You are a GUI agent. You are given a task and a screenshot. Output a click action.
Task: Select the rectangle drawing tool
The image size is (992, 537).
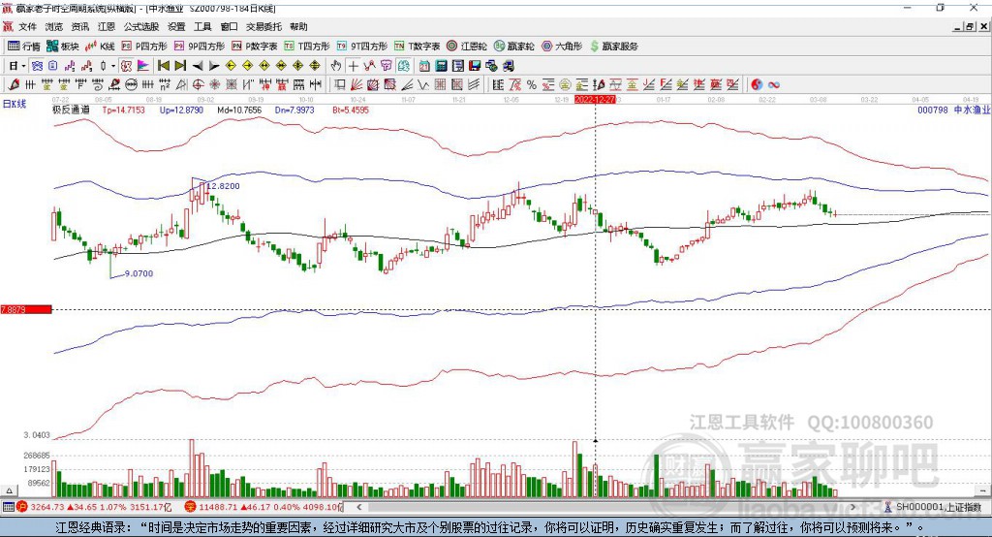[x=340, y=84]
